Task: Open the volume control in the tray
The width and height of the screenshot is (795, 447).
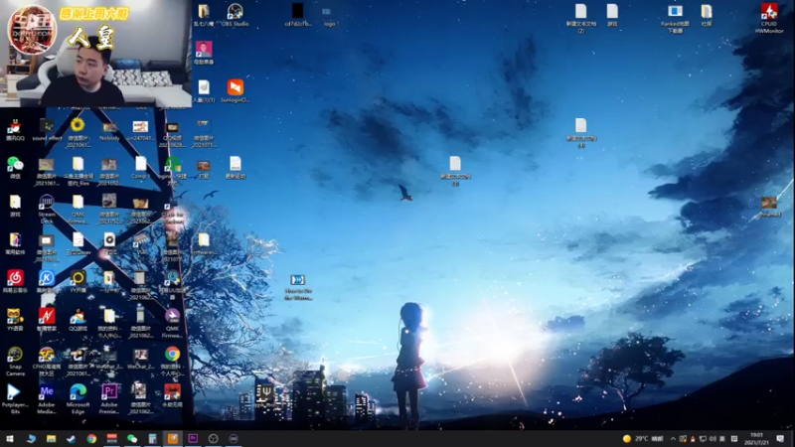Action: click(x=713, y=439)
